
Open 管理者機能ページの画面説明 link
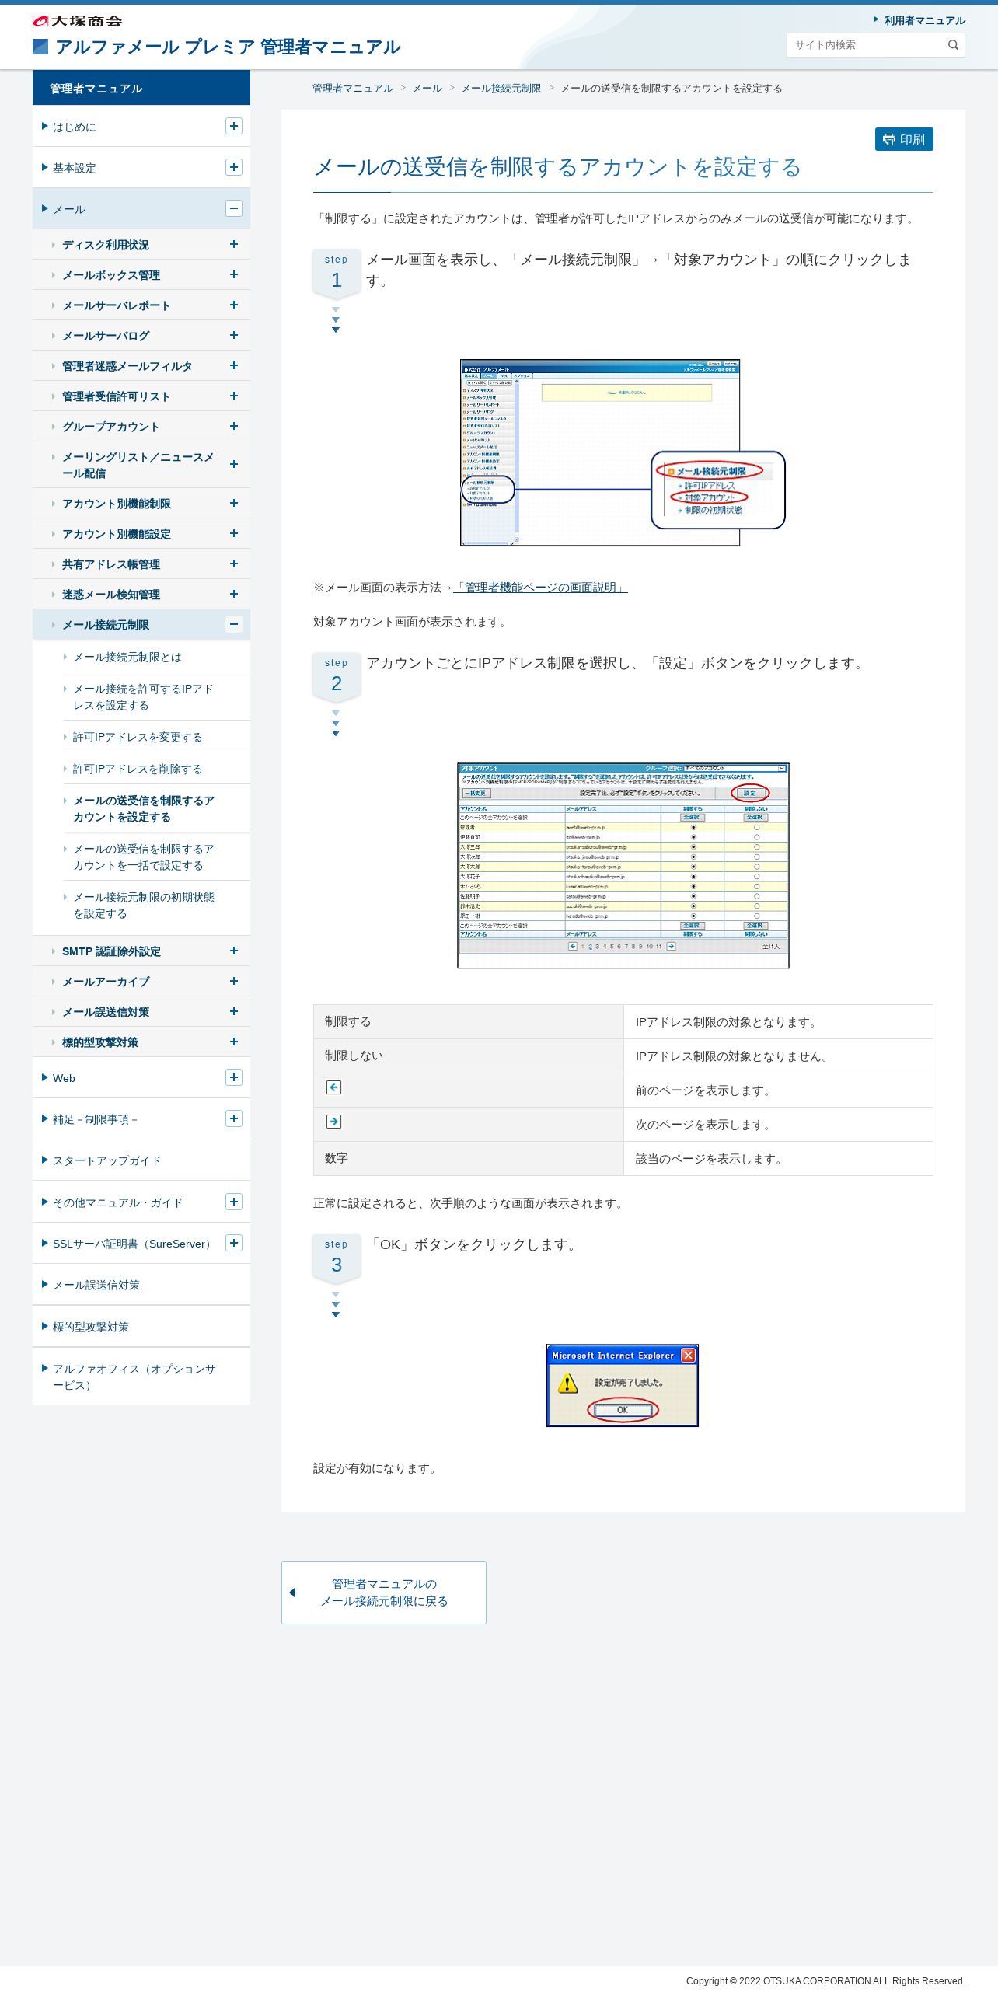[x=540, y=588]
